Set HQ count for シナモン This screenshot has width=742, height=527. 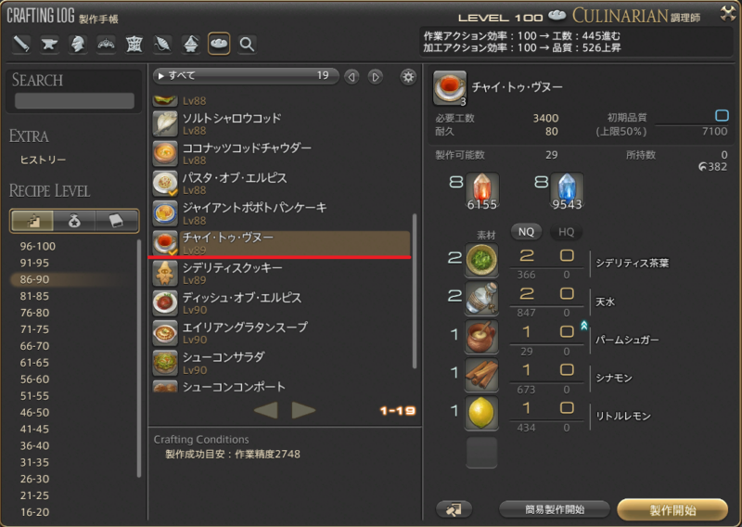[567, 370]
